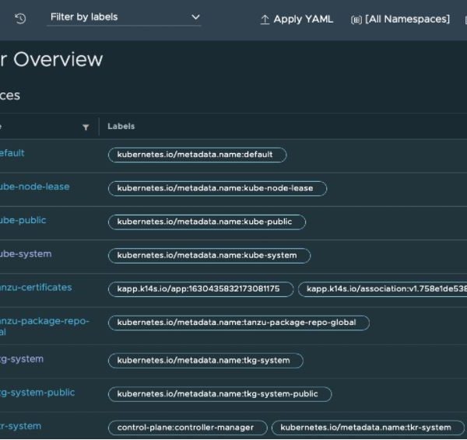Click the filter funnel icon in Name column

click(86, 127)
